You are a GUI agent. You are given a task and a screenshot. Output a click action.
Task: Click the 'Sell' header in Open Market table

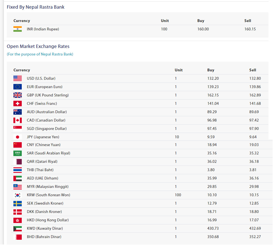point(253,70)
